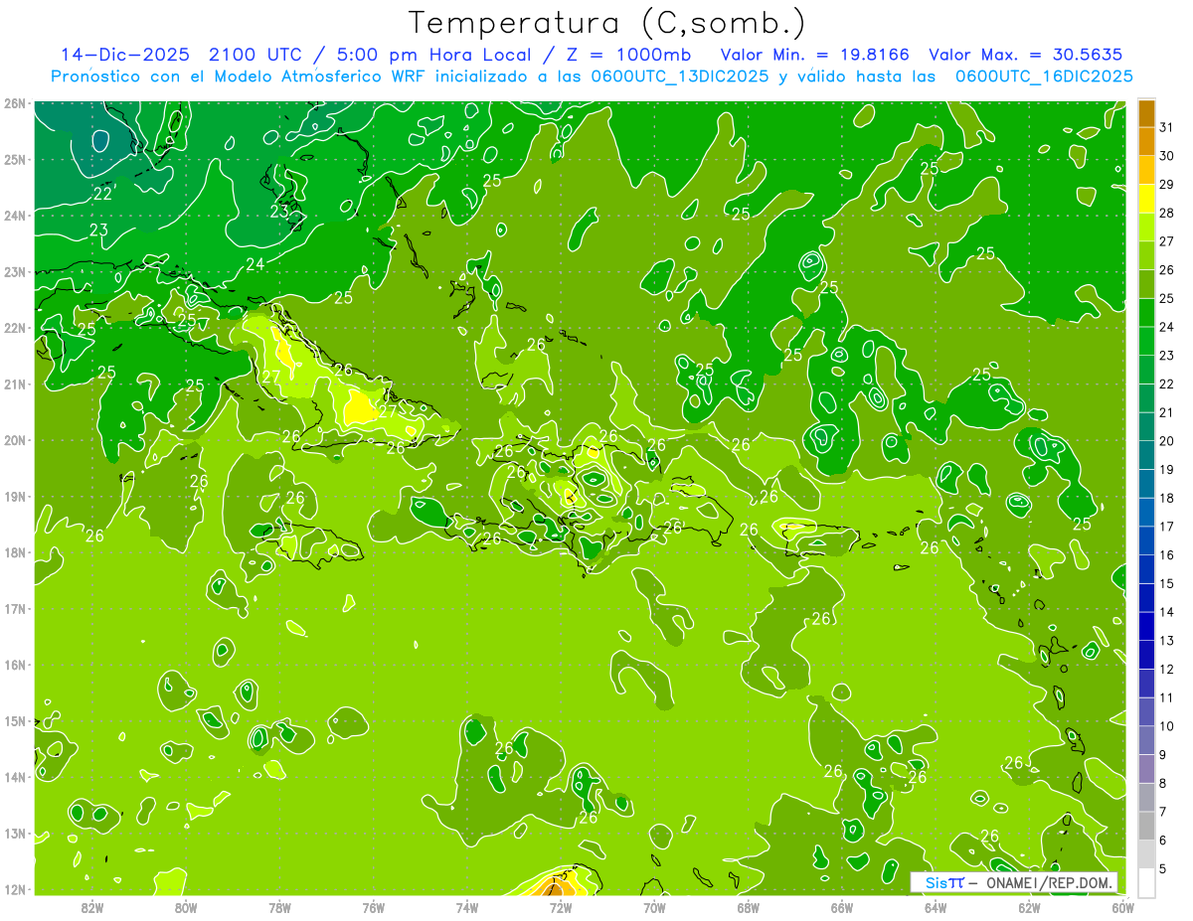Screen dimensions: 1193x921
Task: Click the 68W longitude axis label
Action: tap(749, 907)
